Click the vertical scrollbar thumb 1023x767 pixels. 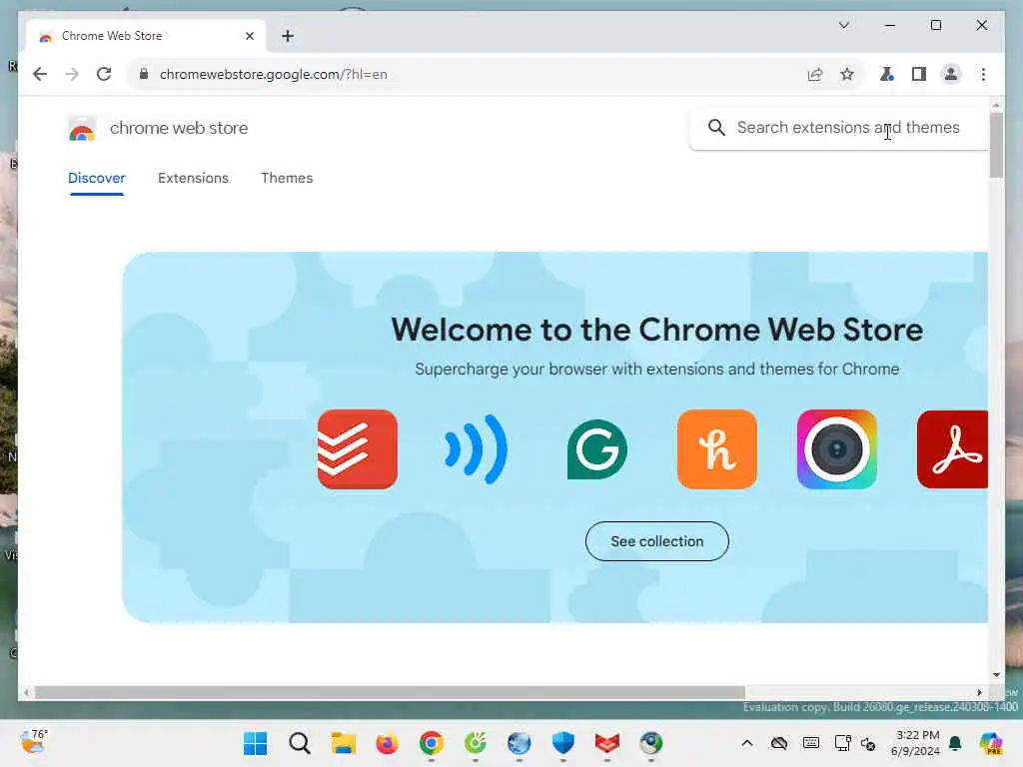point(996,145)
